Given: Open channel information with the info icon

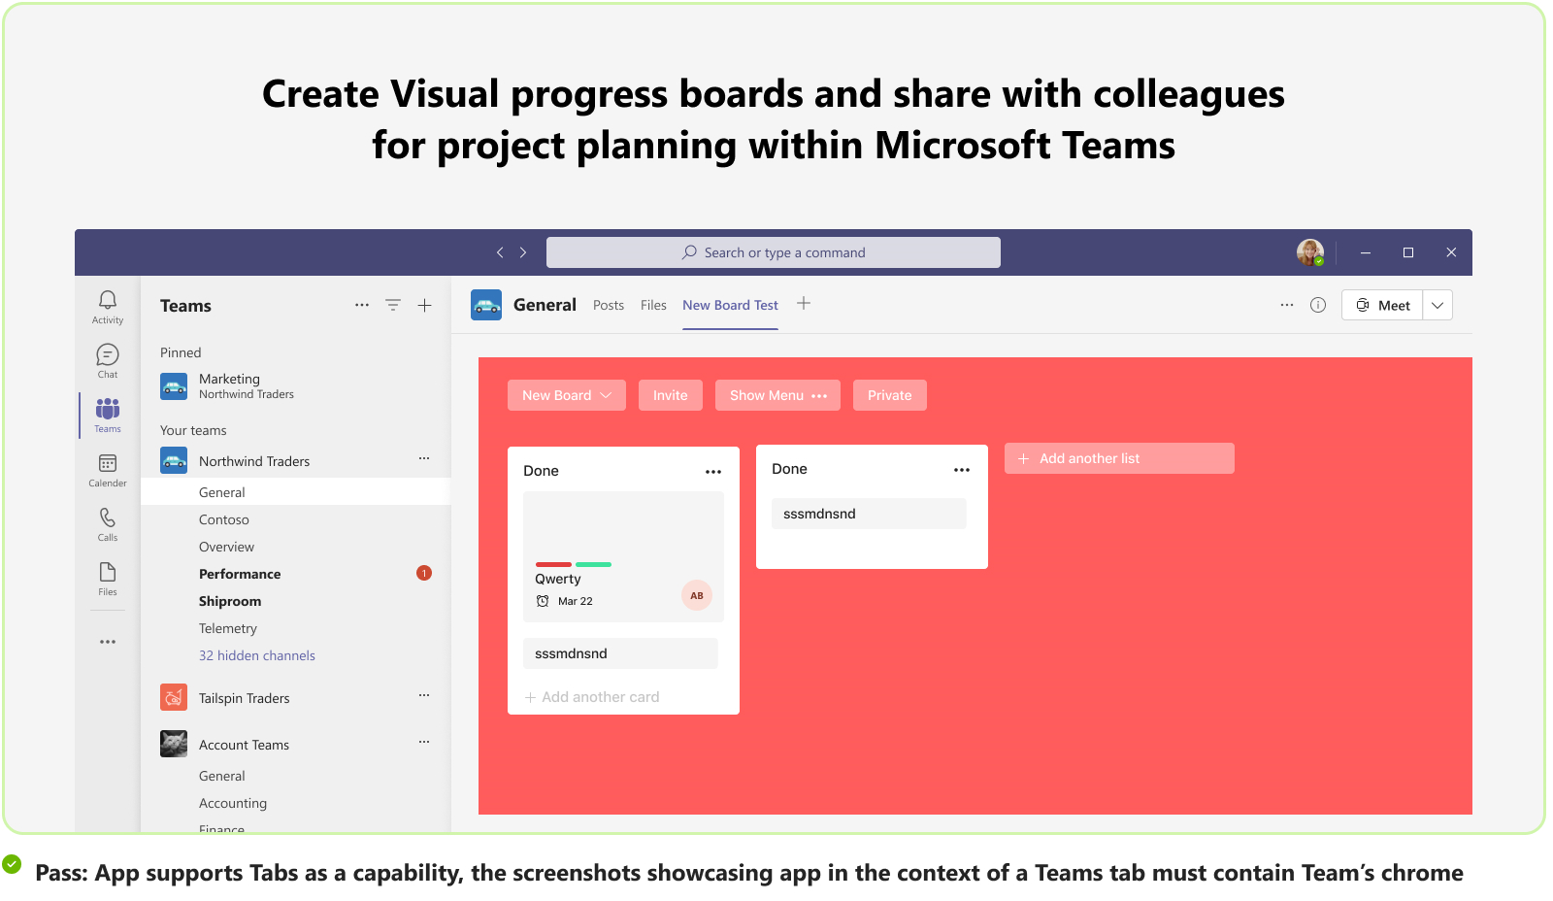Looking at the screenshot, I should point(1317,304).
